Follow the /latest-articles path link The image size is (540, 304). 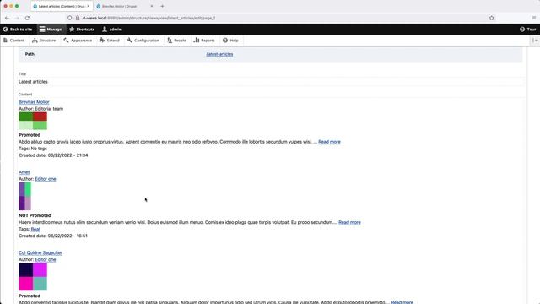coord(219,54)
